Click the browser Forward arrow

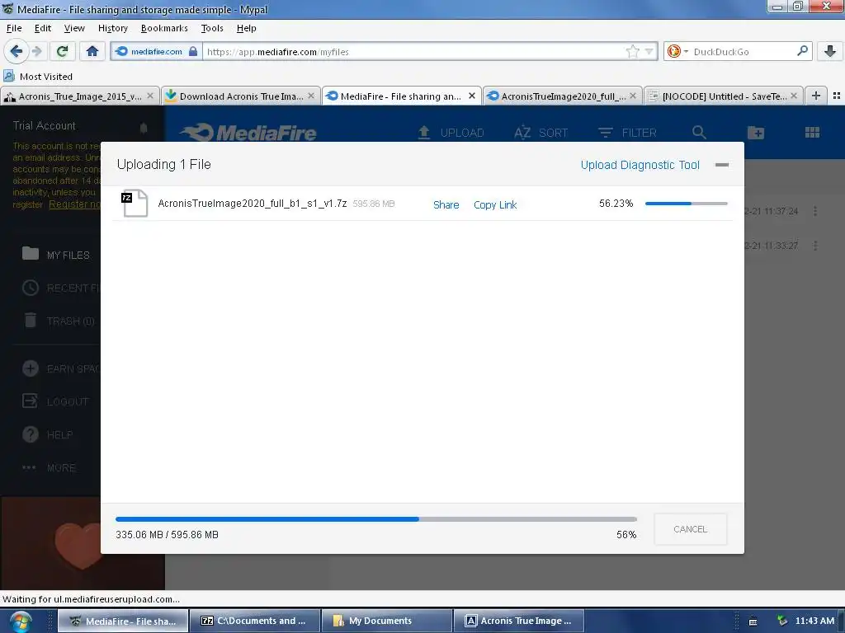[x=36, y=52]
